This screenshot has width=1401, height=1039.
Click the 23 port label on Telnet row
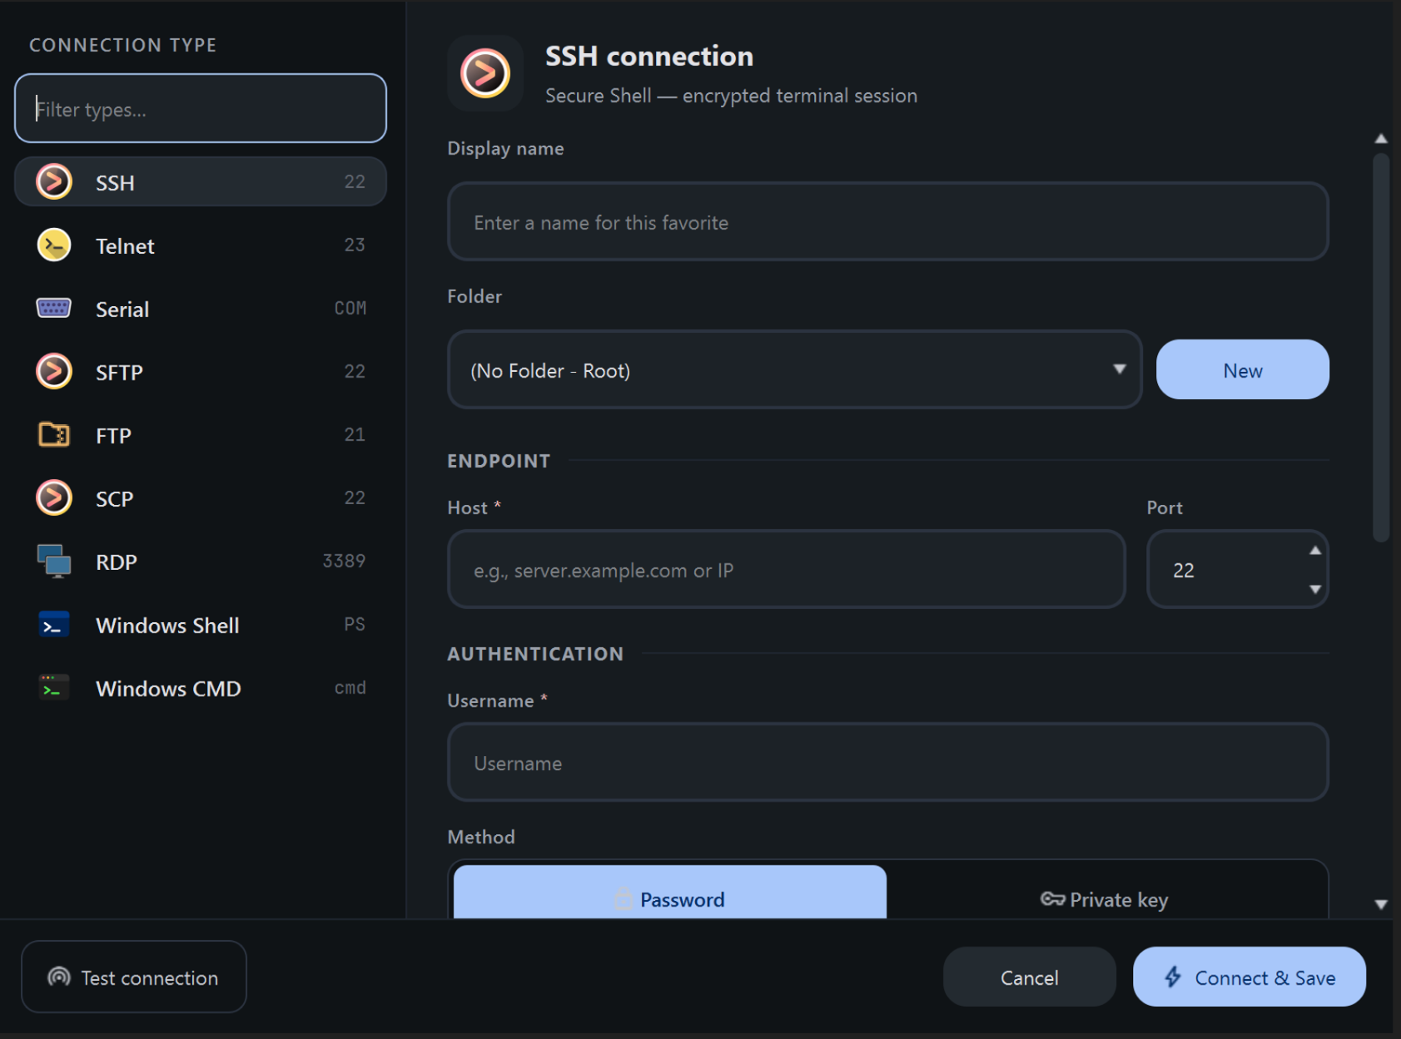click(x=355, y=245)
